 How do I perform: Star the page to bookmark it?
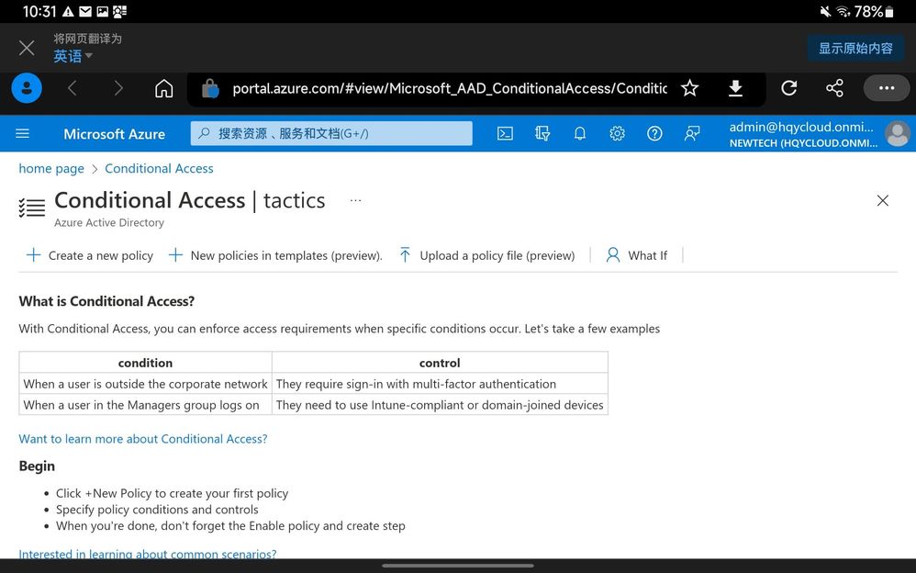[689, 88]
